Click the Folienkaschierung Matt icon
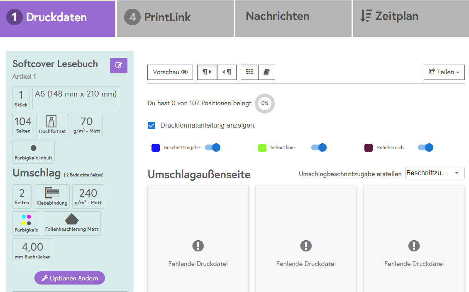The height and width of the screenshot is (292, 469). 72,220
